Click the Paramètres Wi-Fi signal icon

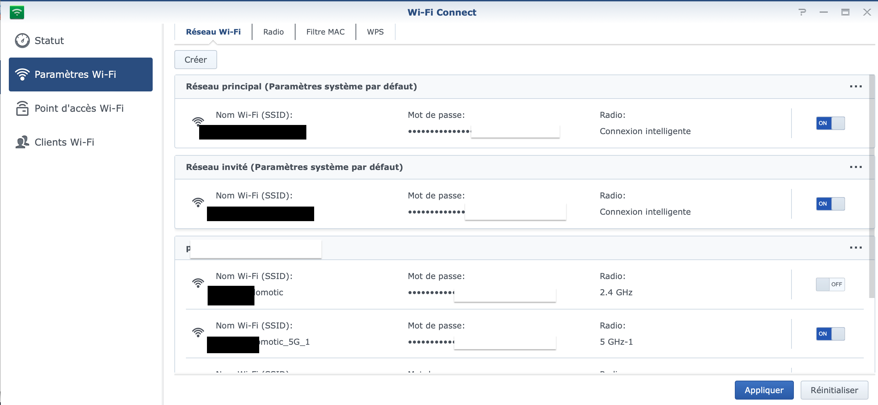22,74
